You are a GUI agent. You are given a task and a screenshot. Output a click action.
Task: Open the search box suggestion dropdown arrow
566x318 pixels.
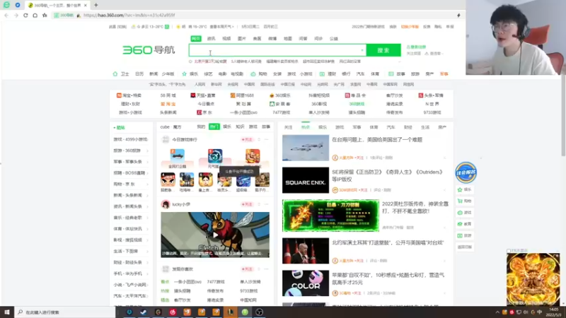(362, 50)
